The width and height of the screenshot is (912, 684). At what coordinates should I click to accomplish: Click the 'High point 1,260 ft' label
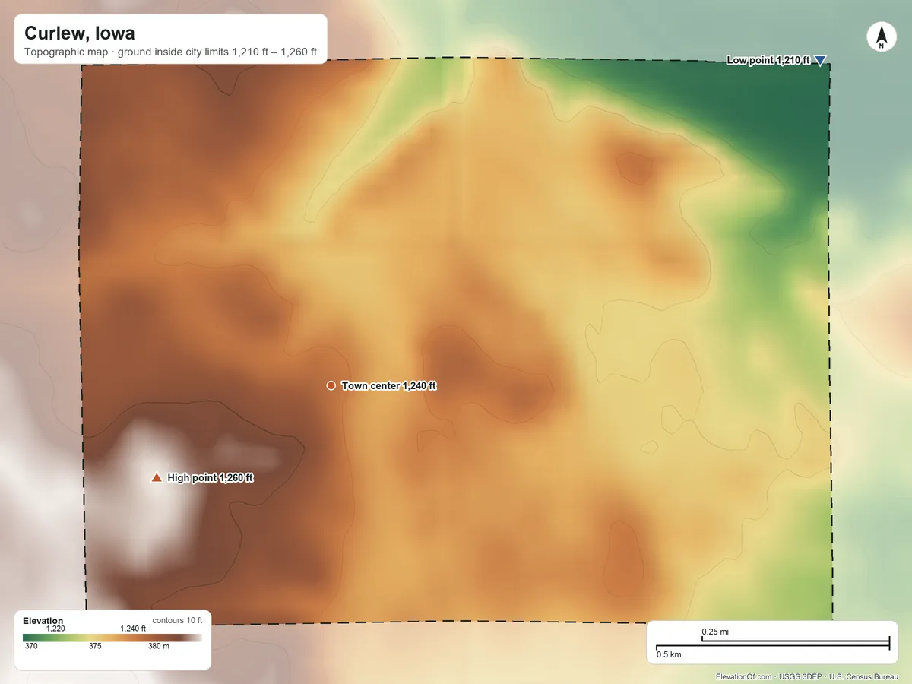(x=211, y=477)
